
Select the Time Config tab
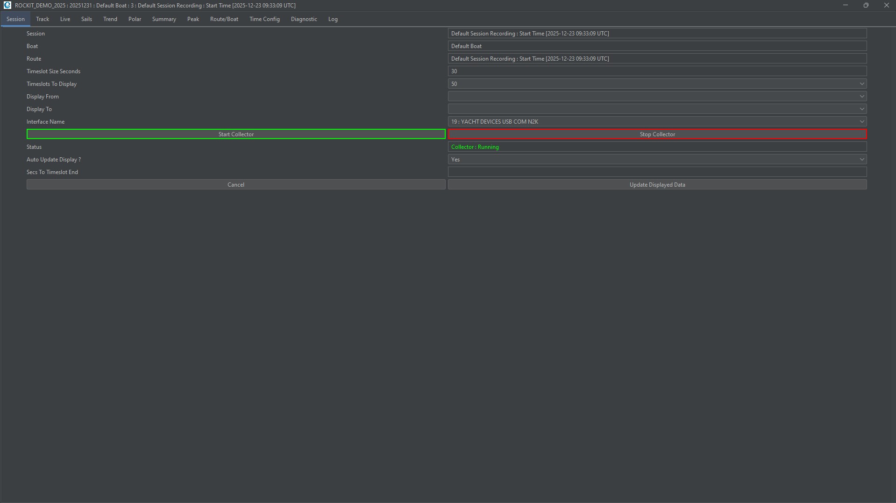(264, 19)
